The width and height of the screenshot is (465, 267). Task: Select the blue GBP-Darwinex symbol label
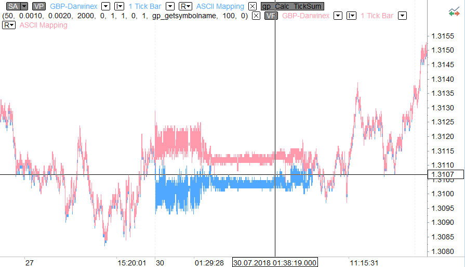tap(74, 6)
